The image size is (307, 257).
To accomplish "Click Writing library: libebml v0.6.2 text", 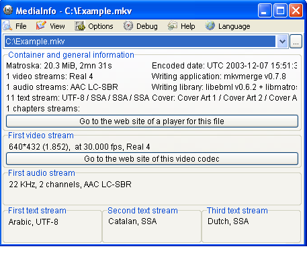I will 224,87.
